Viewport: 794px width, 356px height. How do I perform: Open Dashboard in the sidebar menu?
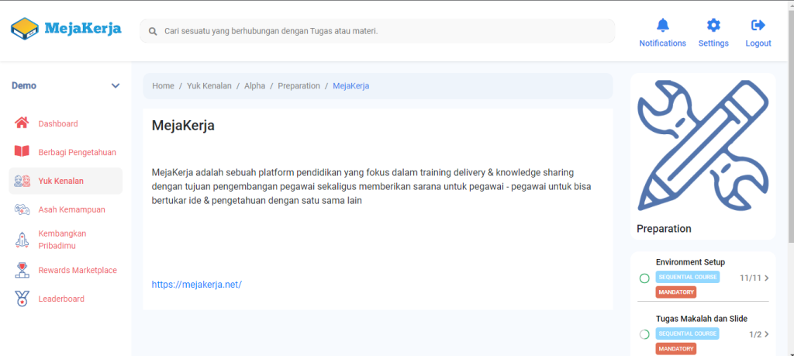(x=66, y=123)
